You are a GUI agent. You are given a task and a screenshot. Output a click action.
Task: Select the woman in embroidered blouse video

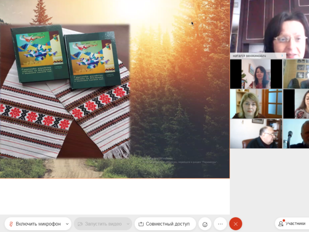pyautogui.click(x=256, y=74)
